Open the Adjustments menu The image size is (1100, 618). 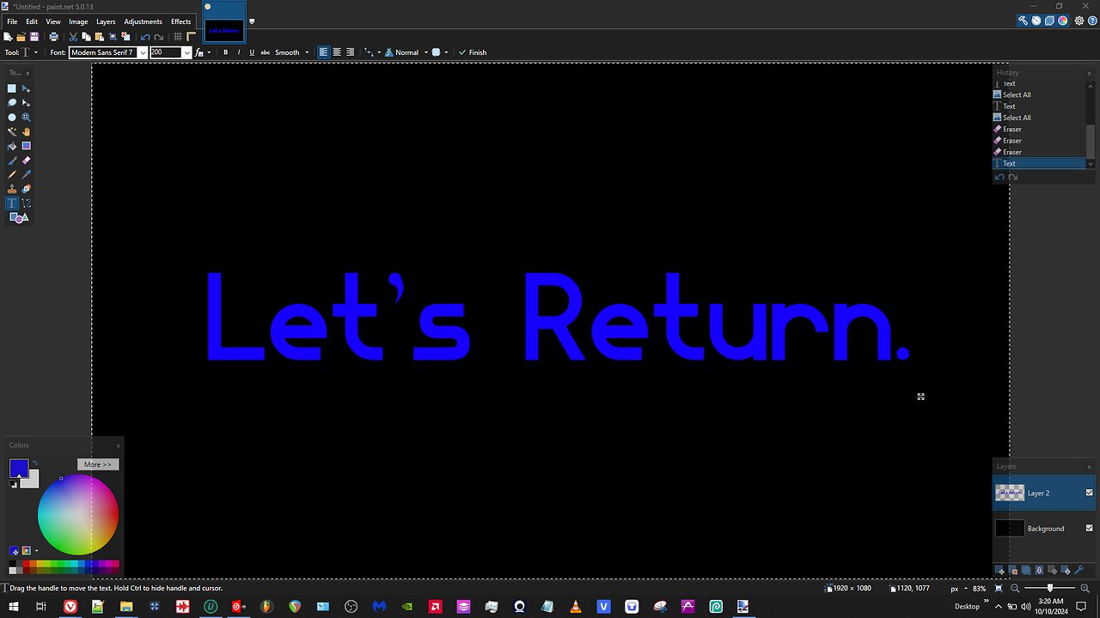[x=143, y=21]
